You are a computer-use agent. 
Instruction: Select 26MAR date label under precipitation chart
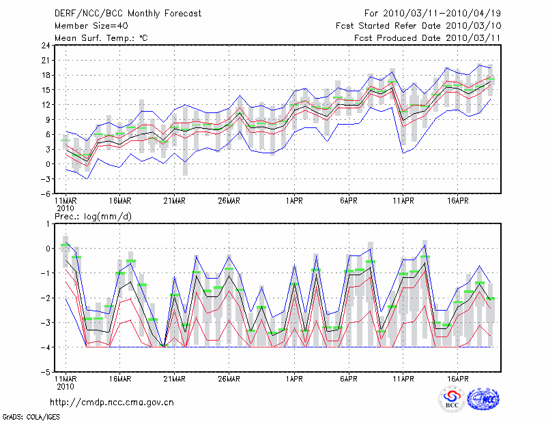pos(229,378)
